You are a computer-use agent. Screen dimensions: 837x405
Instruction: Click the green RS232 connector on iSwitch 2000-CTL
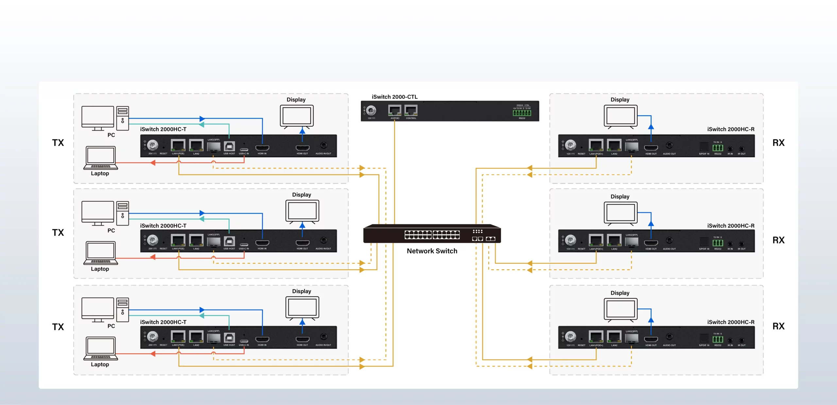point(522,113)
